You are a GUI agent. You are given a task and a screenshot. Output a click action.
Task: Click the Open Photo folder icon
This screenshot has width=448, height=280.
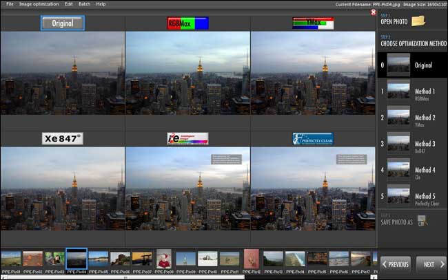pyautogui.click(x=418, y=20)
